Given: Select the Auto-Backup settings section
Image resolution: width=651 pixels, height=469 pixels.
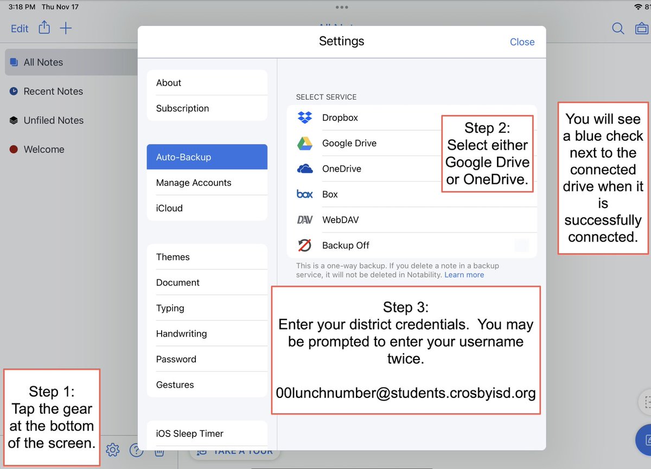Looking at the screenshot, I should [x=207, y=157].
